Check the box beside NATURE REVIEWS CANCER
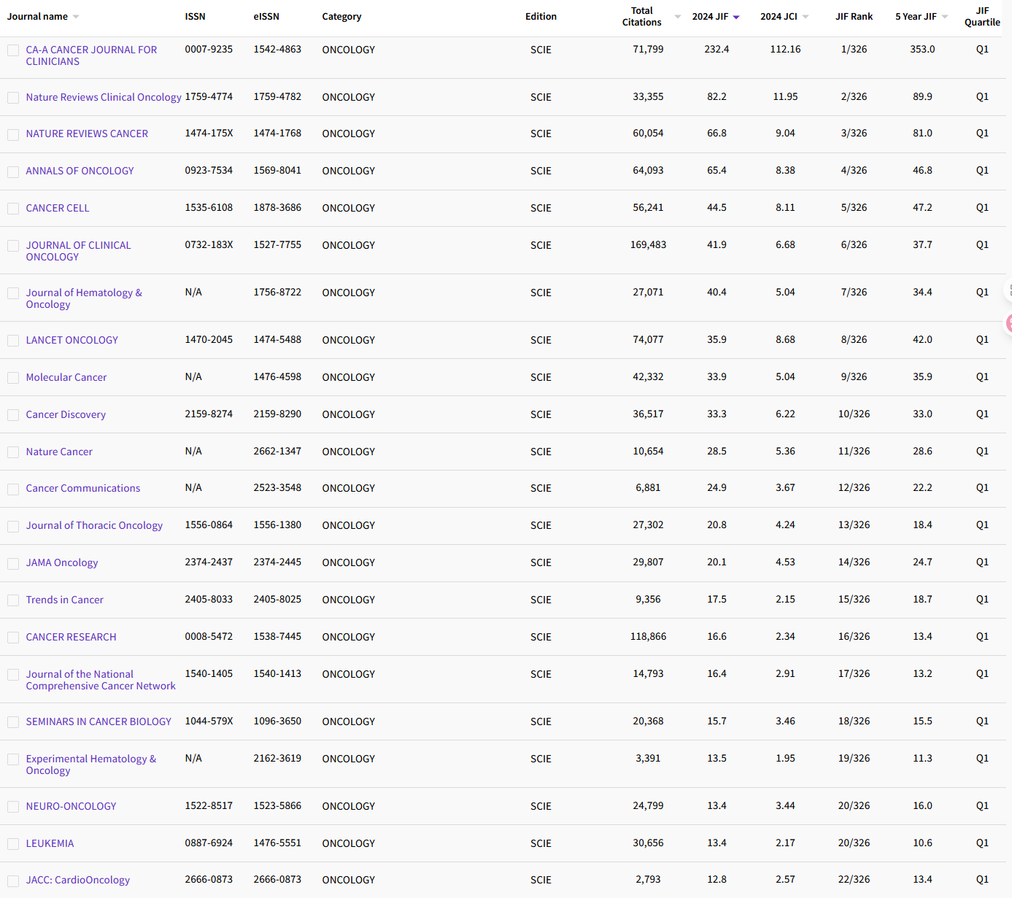 [13, 135]
